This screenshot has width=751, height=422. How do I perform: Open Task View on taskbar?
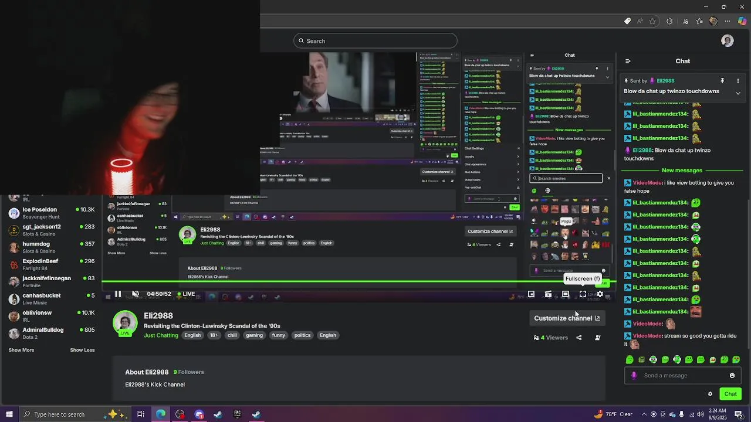pyautogui.click(x=141, y=414)
